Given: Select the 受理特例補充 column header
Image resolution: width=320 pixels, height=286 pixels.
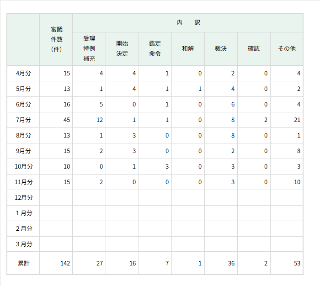Looking at the screenshot, I should point(89,48).
